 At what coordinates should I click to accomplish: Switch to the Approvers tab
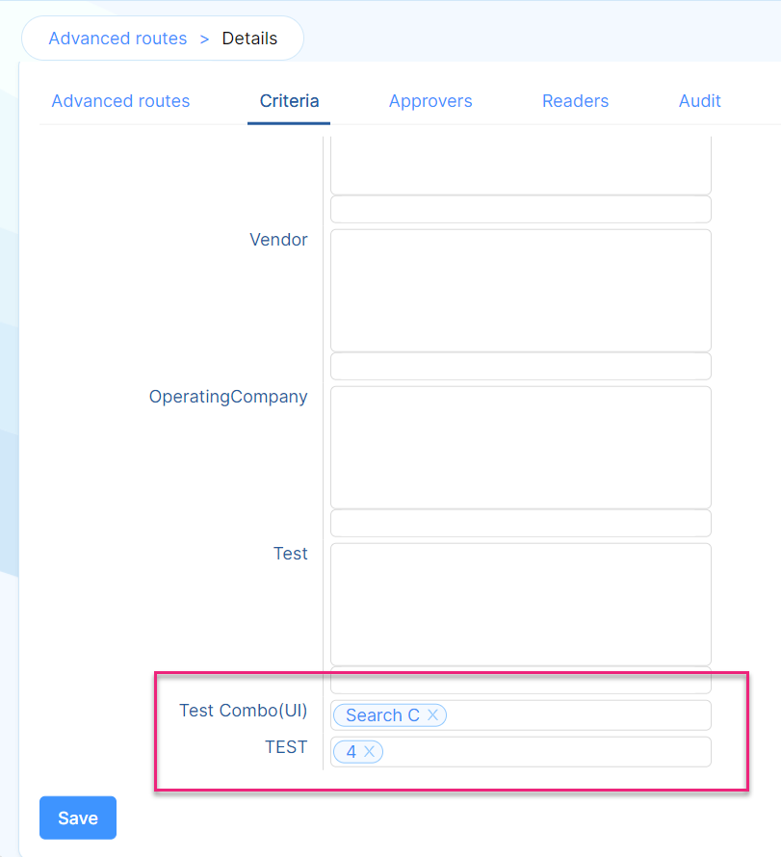coord(430,101)
